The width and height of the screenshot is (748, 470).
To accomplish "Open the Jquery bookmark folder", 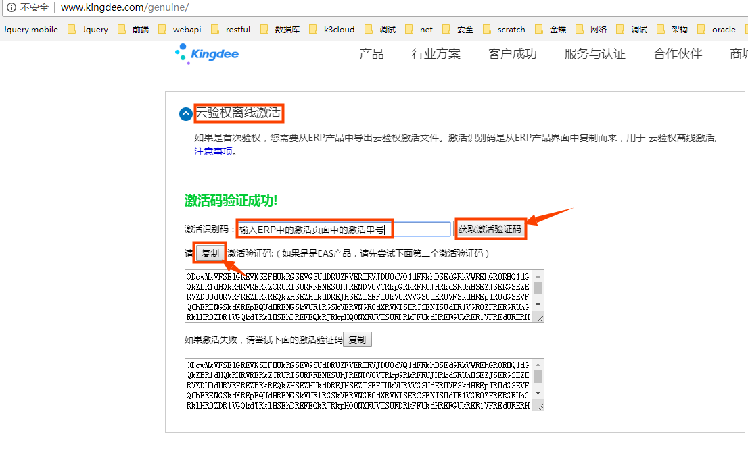I will 88,30.
